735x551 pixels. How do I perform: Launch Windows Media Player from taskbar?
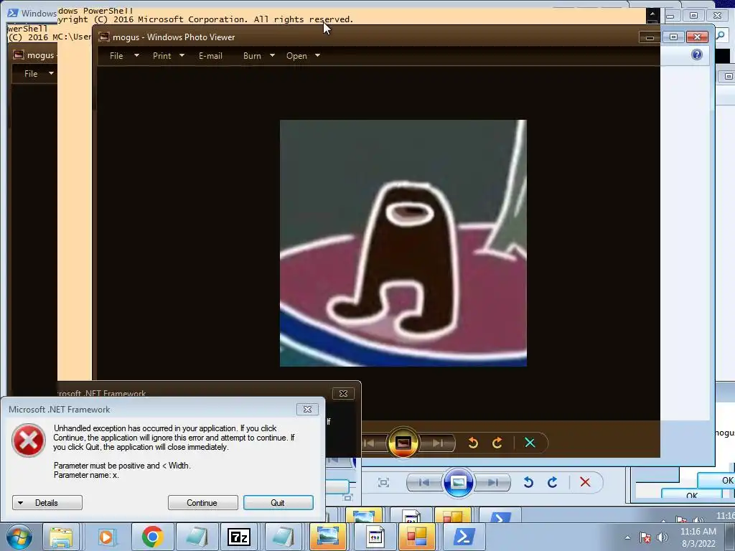pos(106,537)
